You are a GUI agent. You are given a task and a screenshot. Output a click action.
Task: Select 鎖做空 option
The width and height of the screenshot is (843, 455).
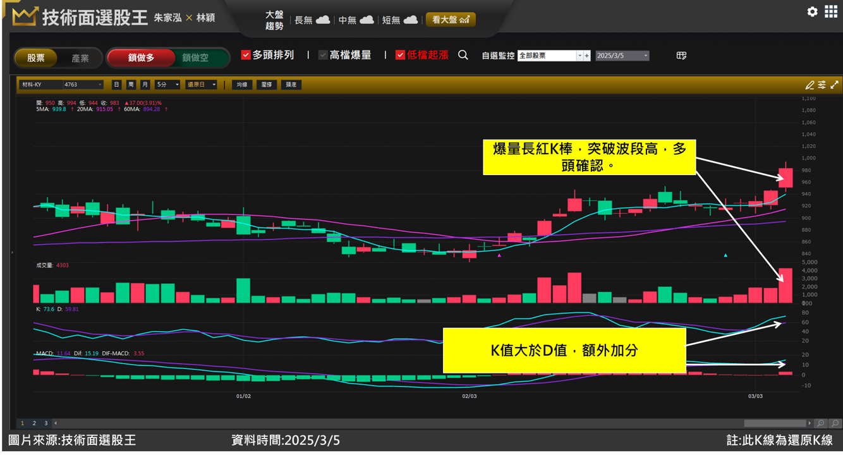(196, 58)
